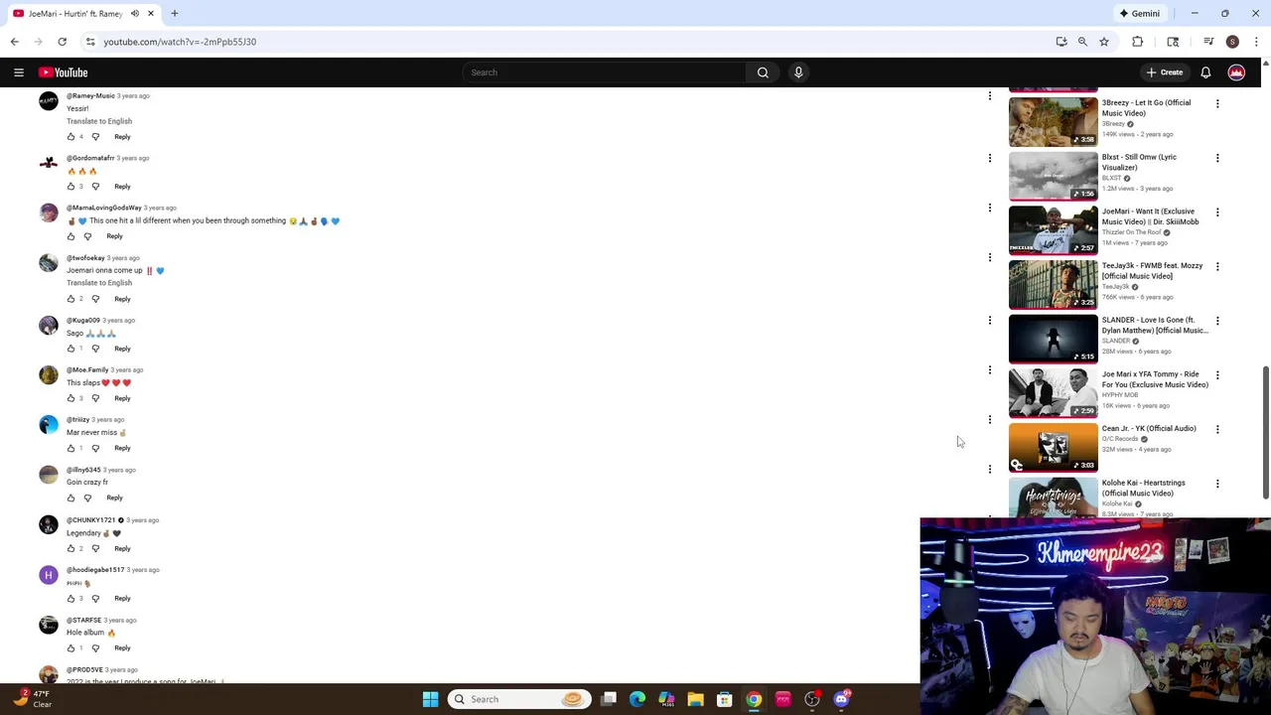Viewport: 1271px width, 715px height.
Task: Dislike the 'Mar never miss' comment
Action: coord(95,448)
